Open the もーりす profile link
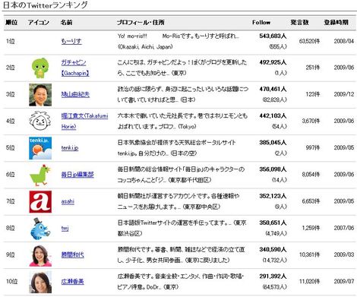Image resolution: width=357 pixels, height=297 pixels. pos(71,41)
